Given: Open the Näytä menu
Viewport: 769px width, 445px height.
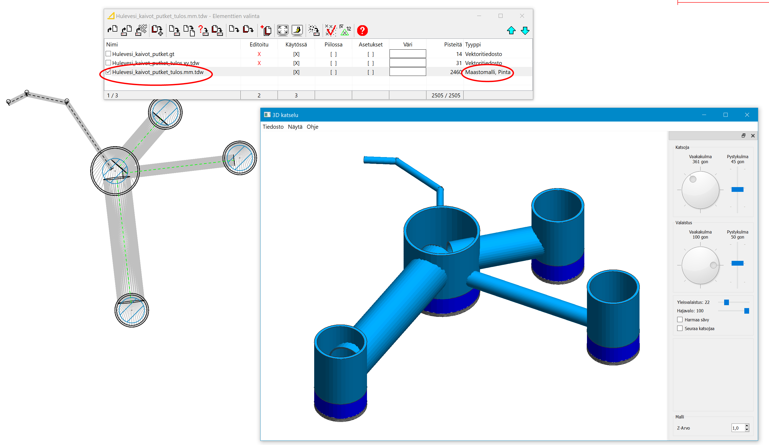Looking at the screenshot, I should 295,127.
